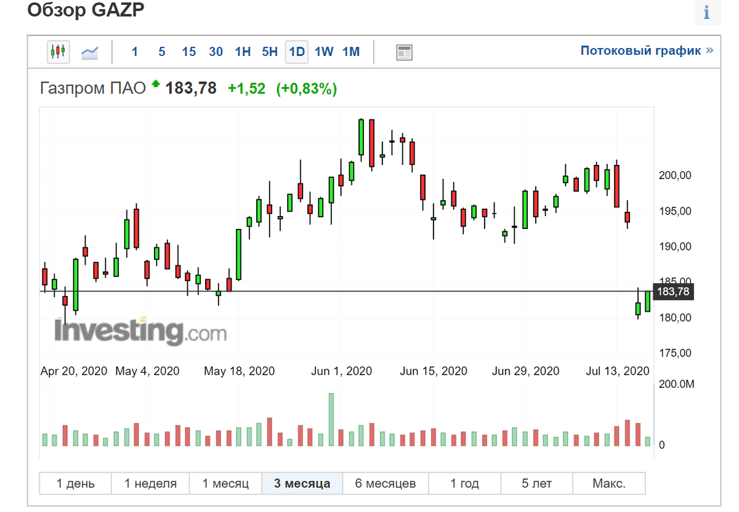Click the 180,00 price axis label
739x512 pixels.
pos(676,318)
